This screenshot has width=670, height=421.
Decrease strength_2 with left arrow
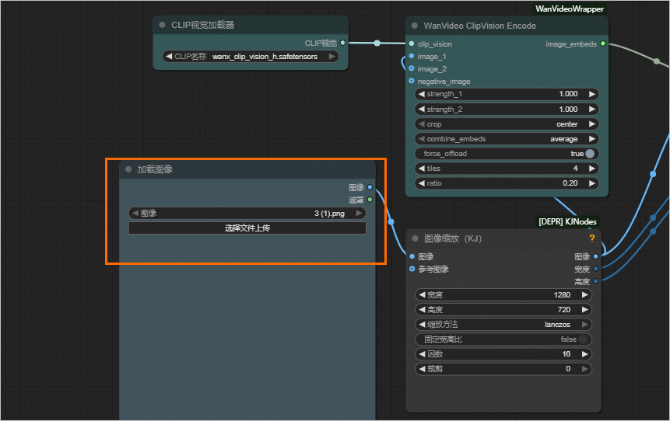coord(421,110)
